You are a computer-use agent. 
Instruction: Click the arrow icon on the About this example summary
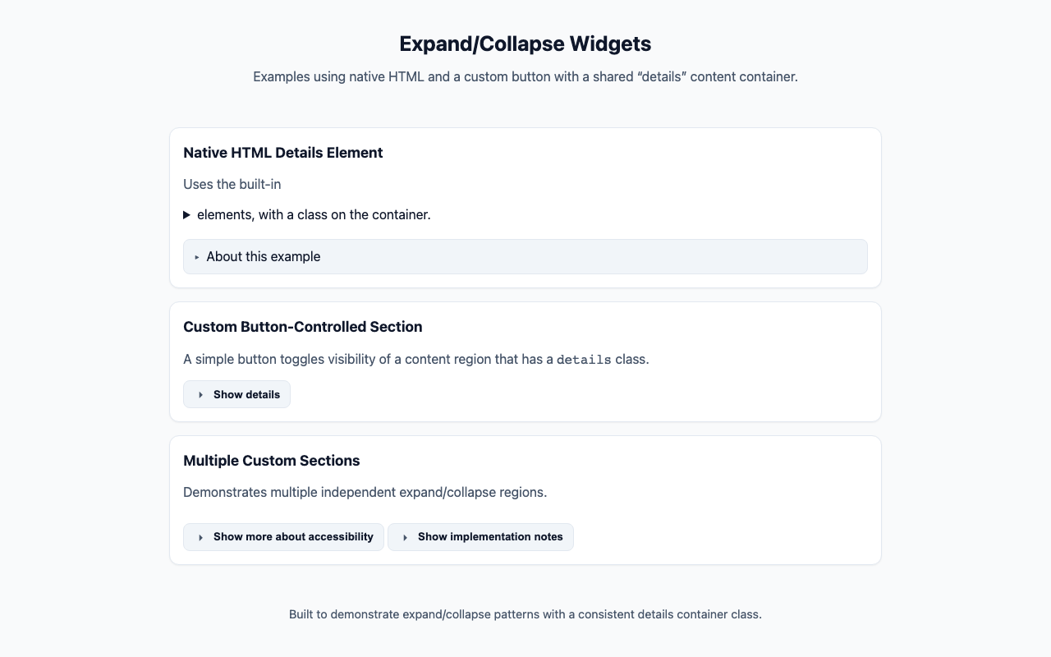click(196, 256)
